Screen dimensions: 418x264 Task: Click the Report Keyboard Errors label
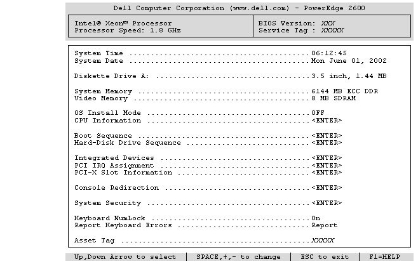123,225
